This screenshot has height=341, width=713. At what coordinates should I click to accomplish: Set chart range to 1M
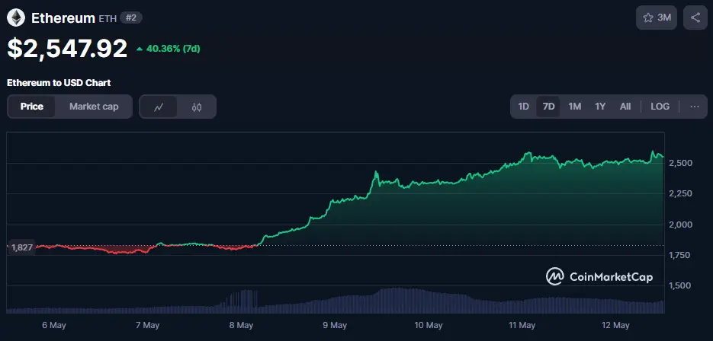[x=575, y=107]
